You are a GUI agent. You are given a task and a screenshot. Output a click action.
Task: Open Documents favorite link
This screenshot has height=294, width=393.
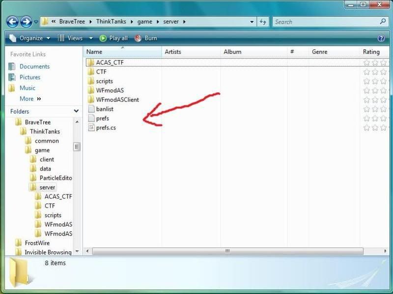[34, 67]
